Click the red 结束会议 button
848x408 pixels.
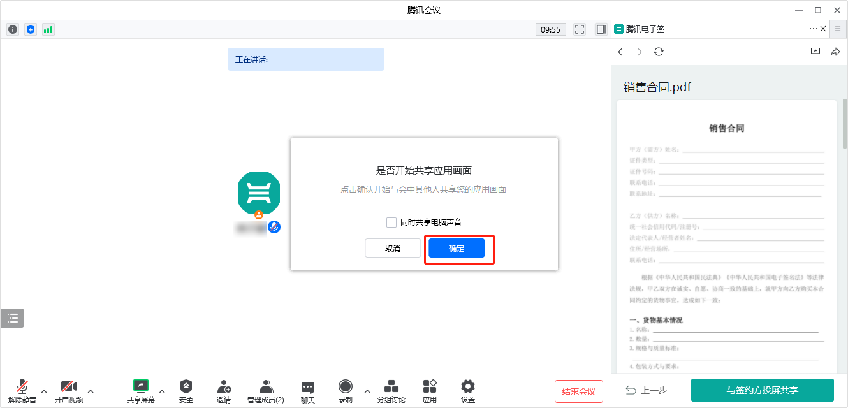(x=579, y=391)
